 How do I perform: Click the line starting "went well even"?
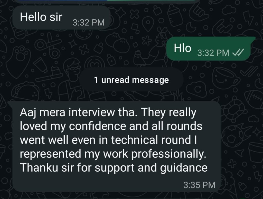click(x=108, y=140)
